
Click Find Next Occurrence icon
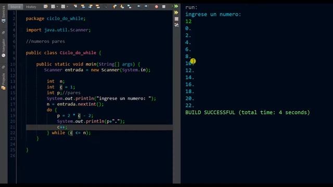pos(90,7)
